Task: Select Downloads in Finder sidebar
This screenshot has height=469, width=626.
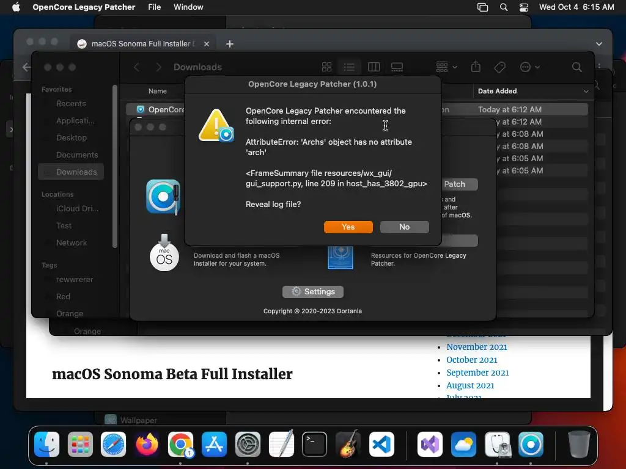Action: click(71, 172)
